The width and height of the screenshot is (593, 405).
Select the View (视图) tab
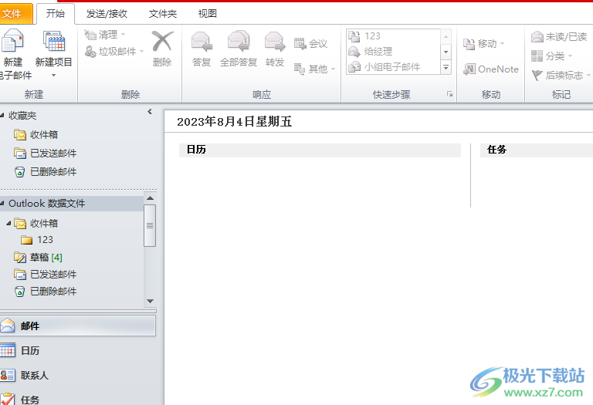pos(207,14)
